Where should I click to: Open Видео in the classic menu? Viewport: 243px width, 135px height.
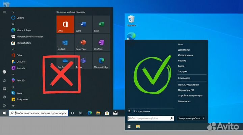[181, 66]
